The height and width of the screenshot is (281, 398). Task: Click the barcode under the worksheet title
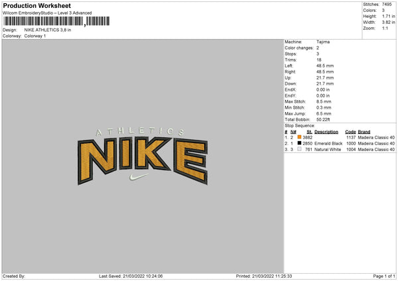[x=56, y=21]
